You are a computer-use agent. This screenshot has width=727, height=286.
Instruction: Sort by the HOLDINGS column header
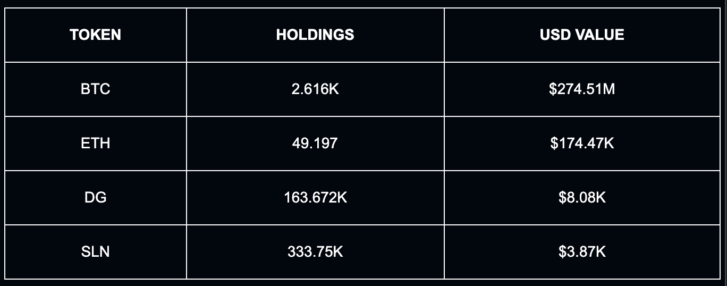(x=315, y=35)
